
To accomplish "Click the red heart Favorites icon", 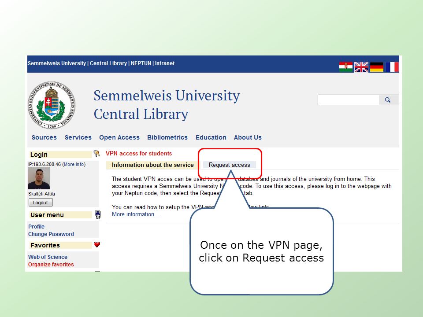I will (97, 244).
